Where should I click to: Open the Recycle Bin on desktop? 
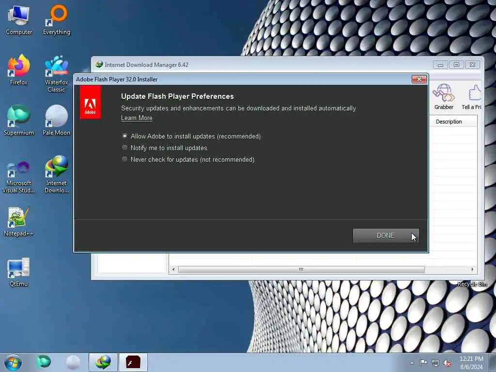472,284
